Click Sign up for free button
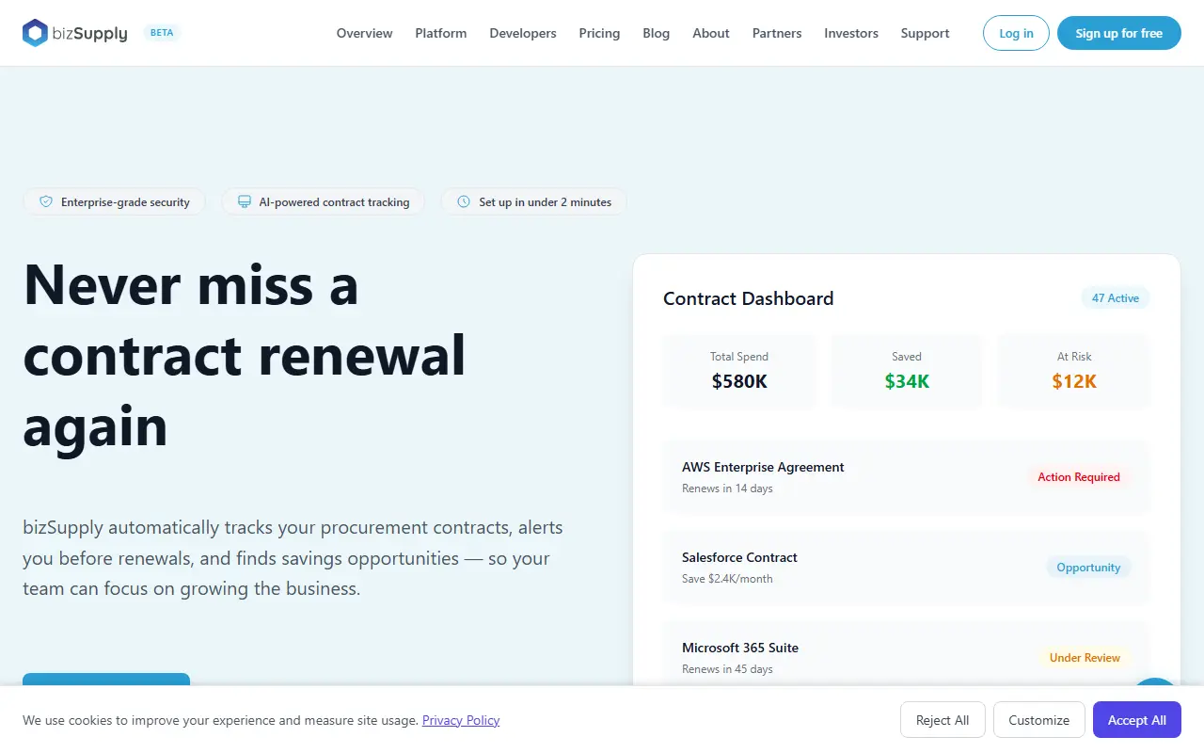1204x753 pixels. 1119,33
